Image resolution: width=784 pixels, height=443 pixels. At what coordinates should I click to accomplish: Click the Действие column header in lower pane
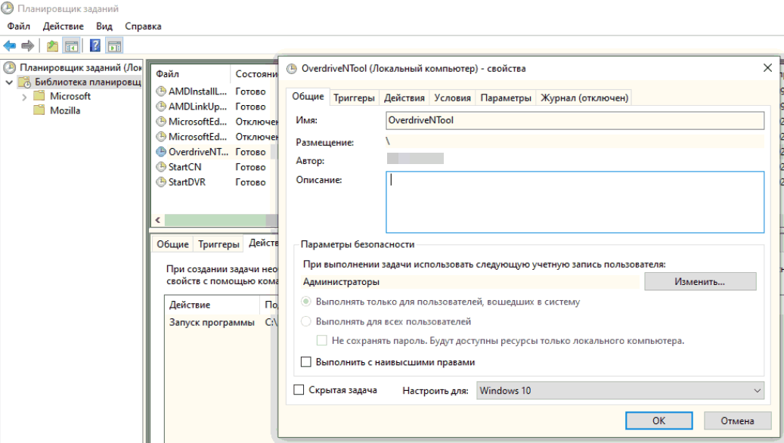pos(212,305)
